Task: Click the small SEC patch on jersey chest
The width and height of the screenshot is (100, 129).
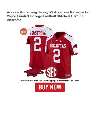Action: pyautogui.click(x=52, y=41)
